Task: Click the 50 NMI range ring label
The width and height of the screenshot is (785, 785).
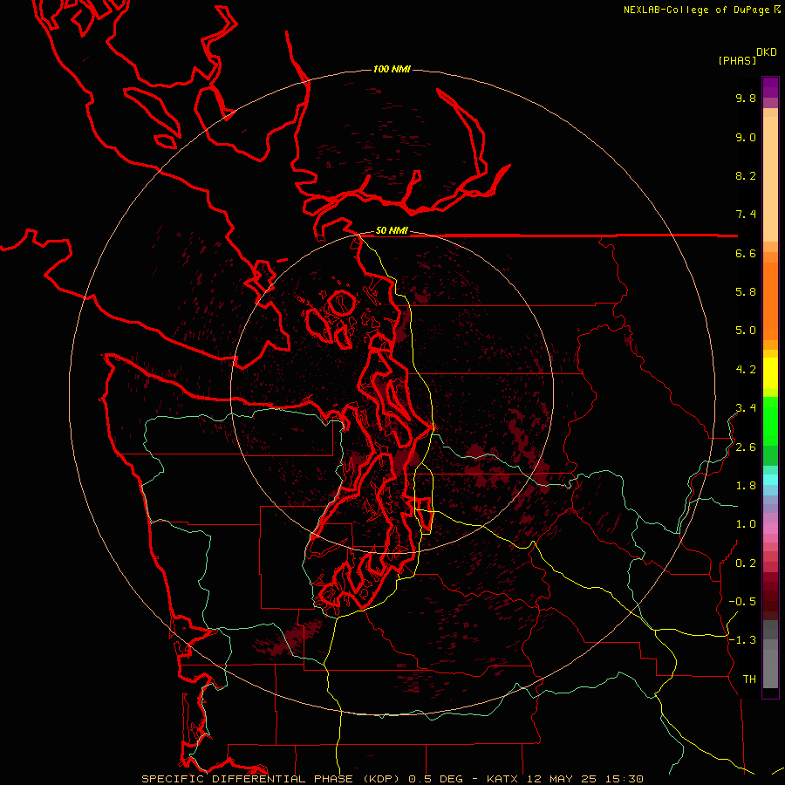Action: tap(392, 231)
